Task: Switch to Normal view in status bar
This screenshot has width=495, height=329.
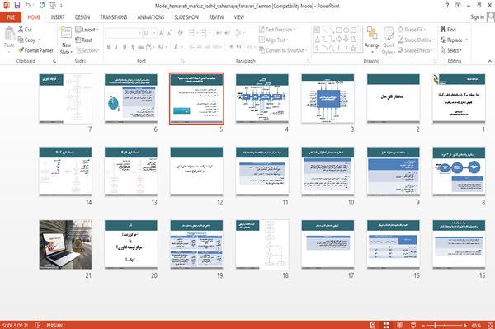Action: 373,325
